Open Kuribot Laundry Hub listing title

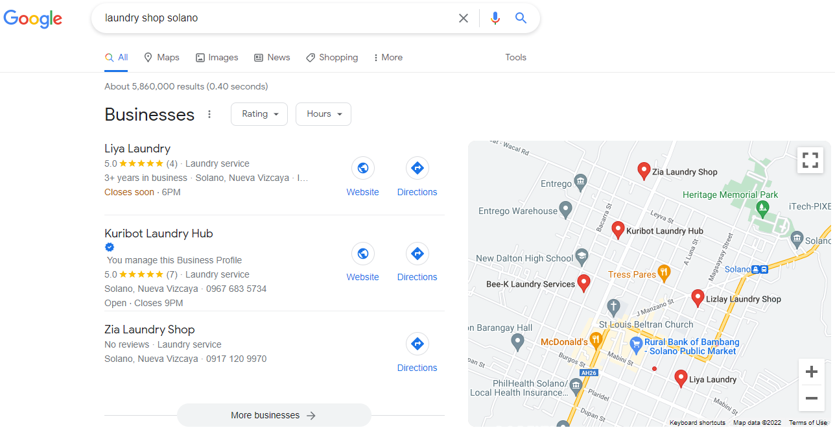pos(159,233)
